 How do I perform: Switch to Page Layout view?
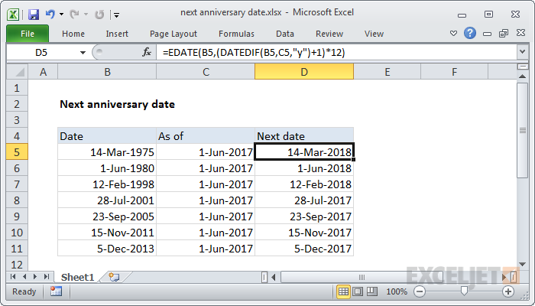pyautogui.click(x=358, y=291)
